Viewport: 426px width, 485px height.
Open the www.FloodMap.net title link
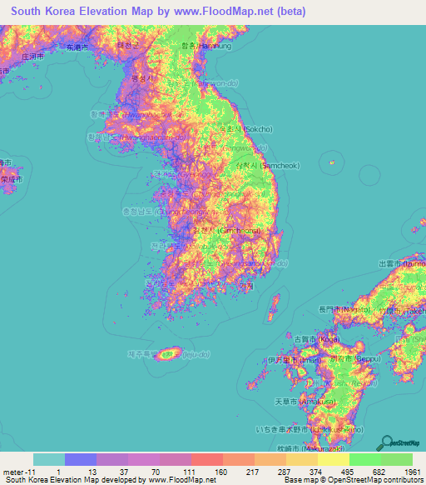click(224, 11)
